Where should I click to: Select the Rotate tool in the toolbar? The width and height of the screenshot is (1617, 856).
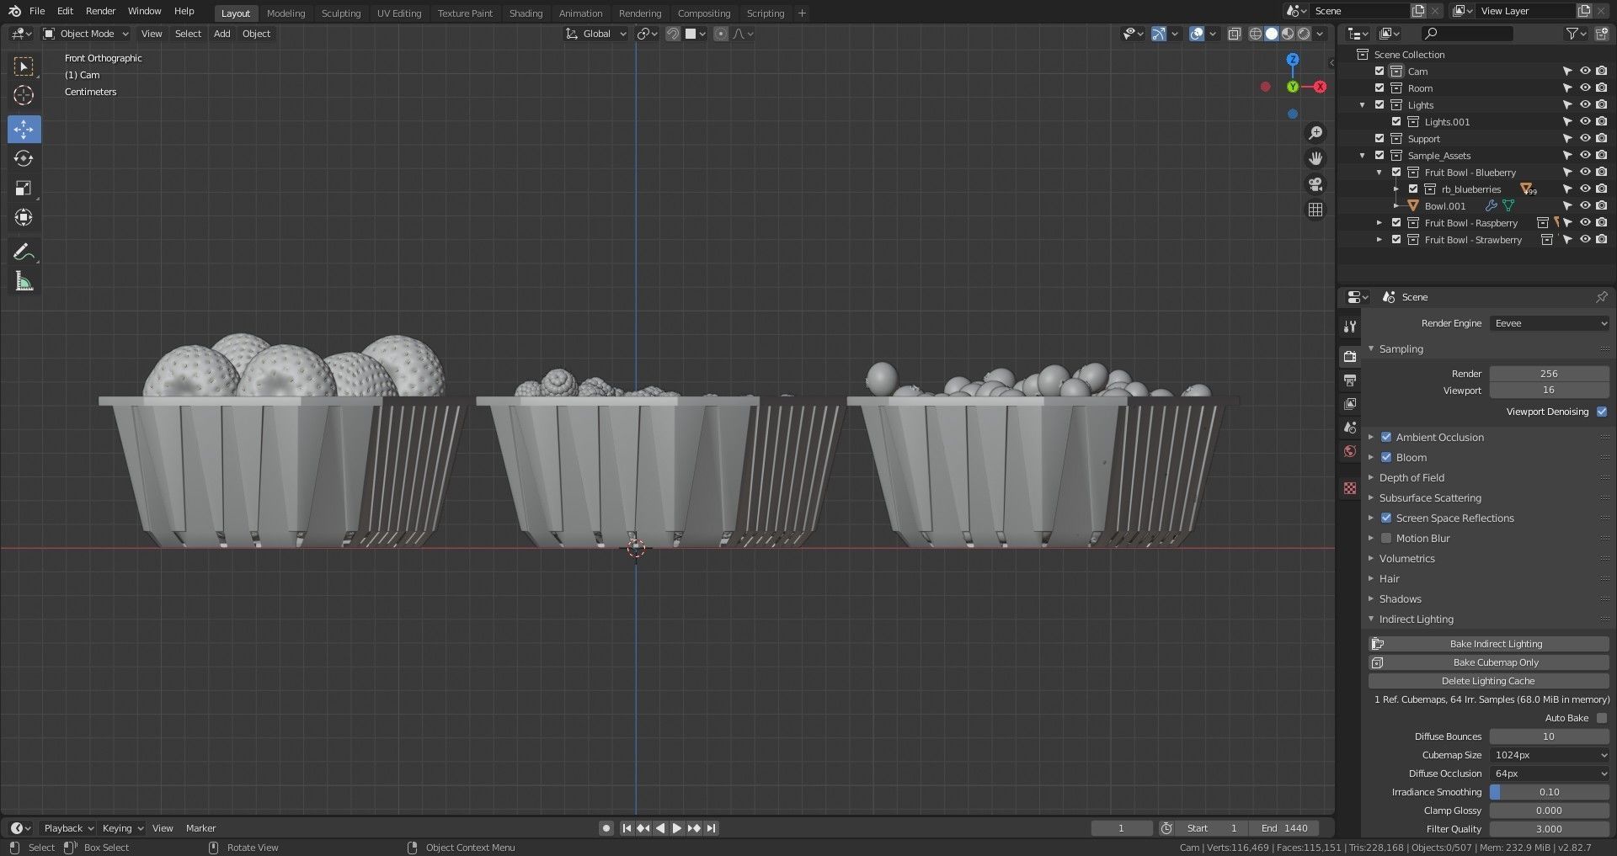[24, 158]
